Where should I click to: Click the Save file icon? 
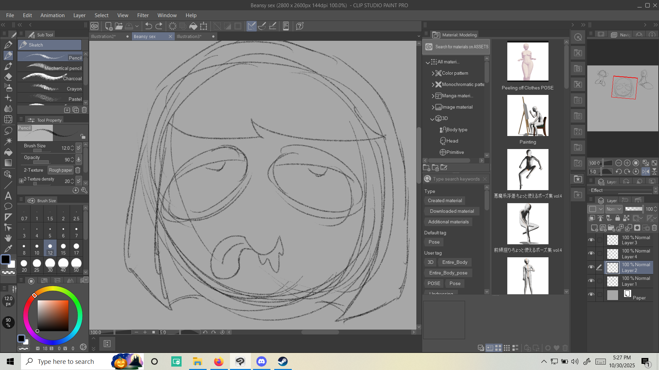point(129,26)
